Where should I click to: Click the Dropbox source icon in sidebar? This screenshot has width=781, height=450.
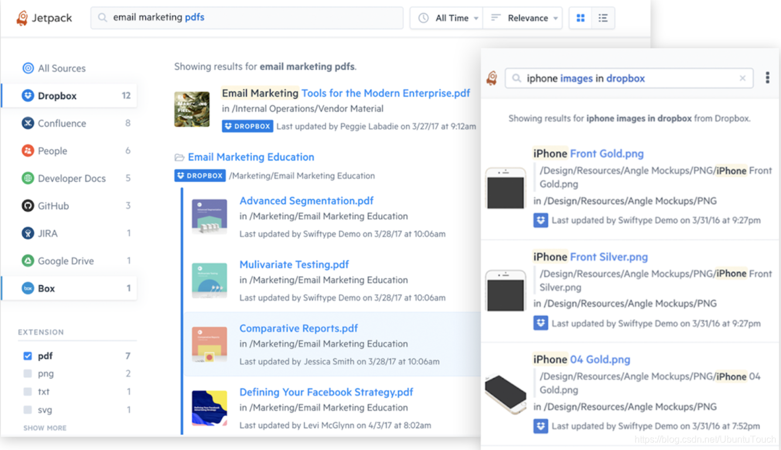[28, 96]
